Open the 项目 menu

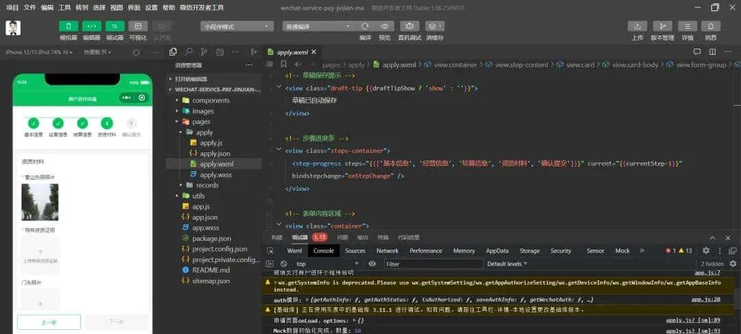pos(12,8)
